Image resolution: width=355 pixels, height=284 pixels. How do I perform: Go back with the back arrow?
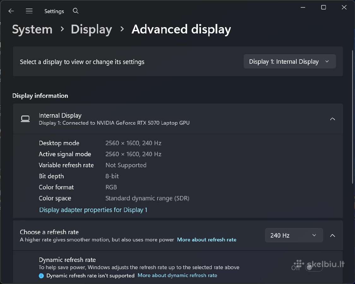tap(11, 11)
